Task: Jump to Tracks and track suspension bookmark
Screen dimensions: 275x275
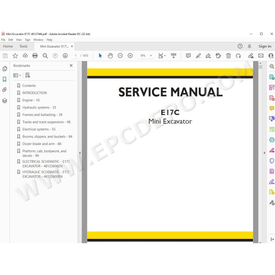Action: [x=46, y=122]
